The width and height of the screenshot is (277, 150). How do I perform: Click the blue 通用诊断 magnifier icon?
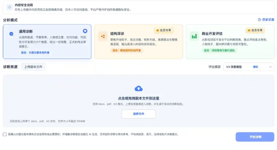(x=11, y=34)
